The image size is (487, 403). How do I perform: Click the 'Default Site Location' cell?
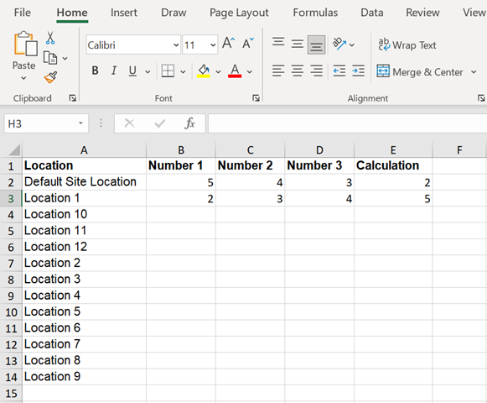click(84, 181)
